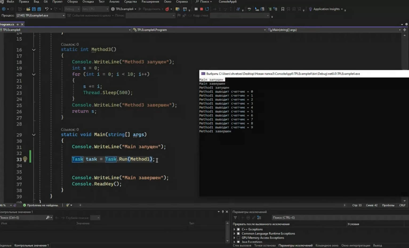Open the hot reload flame icon
Image resolution: width=409 pixels, height=248 pixels.
tap(167, 9)
